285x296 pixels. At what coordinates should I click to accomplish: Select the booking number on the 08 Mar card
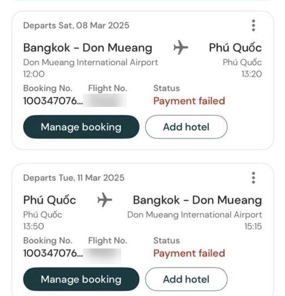52,101
